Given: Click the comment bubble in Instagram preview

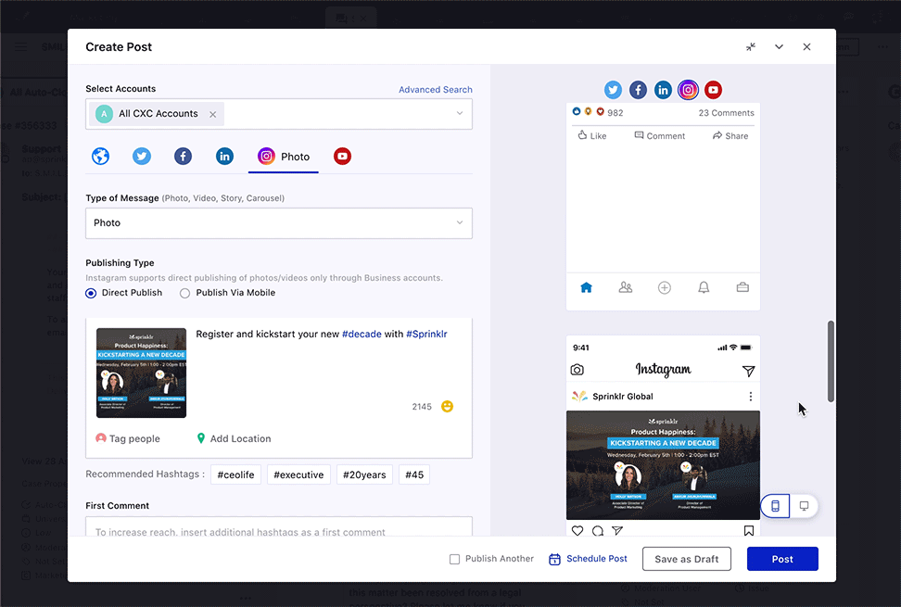Looking at the screenshot, I should pyautogui.click(x=598, y=531).
